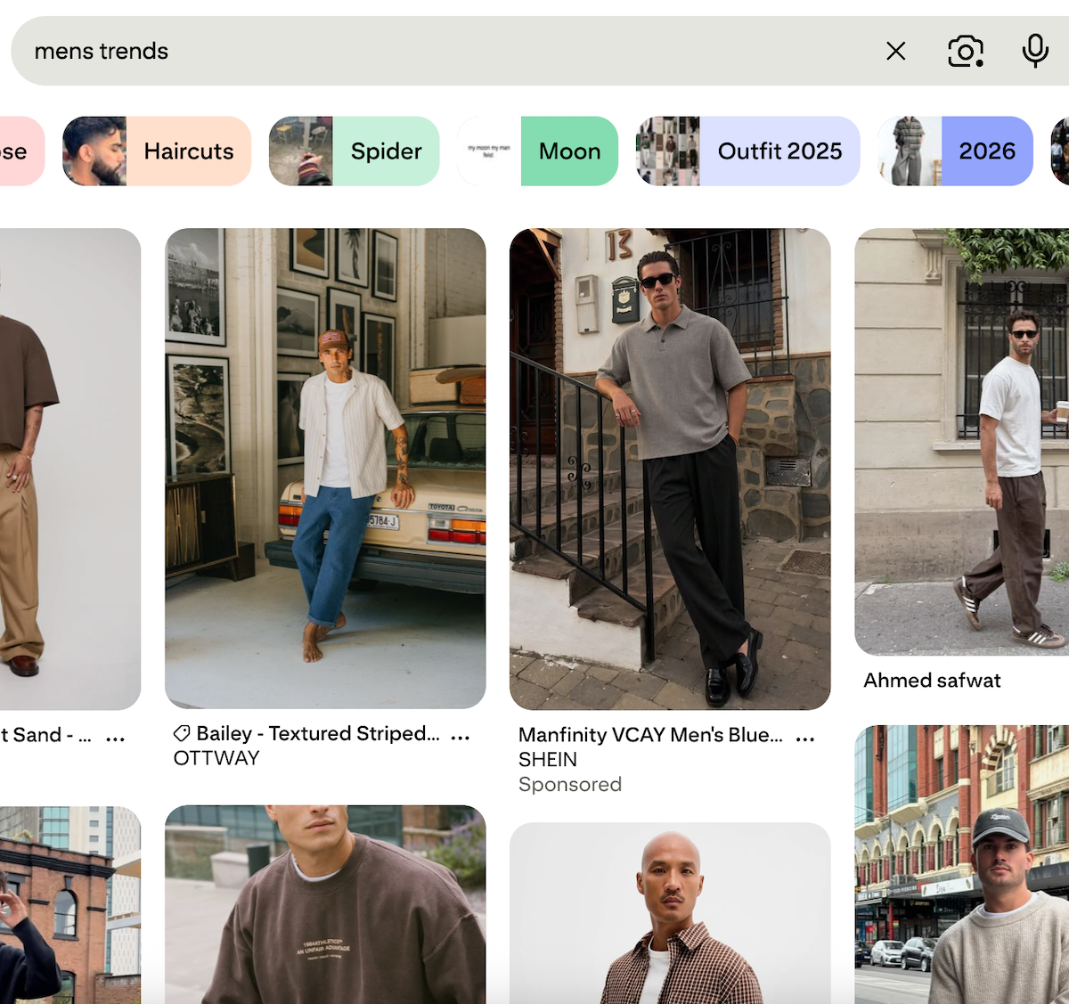Click the '...t Sand -' pin title text
Image resolution: width=1069 pixels, height=1004 pixels.
[45, 735]
